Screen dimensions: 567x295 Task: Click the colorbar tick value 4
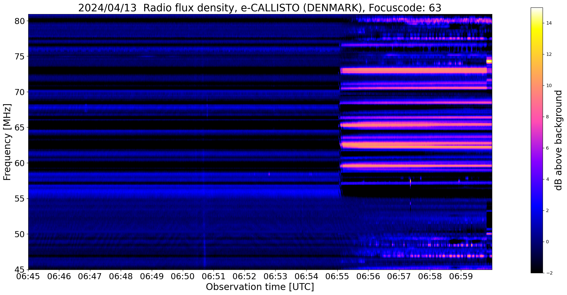pos(547,179)
